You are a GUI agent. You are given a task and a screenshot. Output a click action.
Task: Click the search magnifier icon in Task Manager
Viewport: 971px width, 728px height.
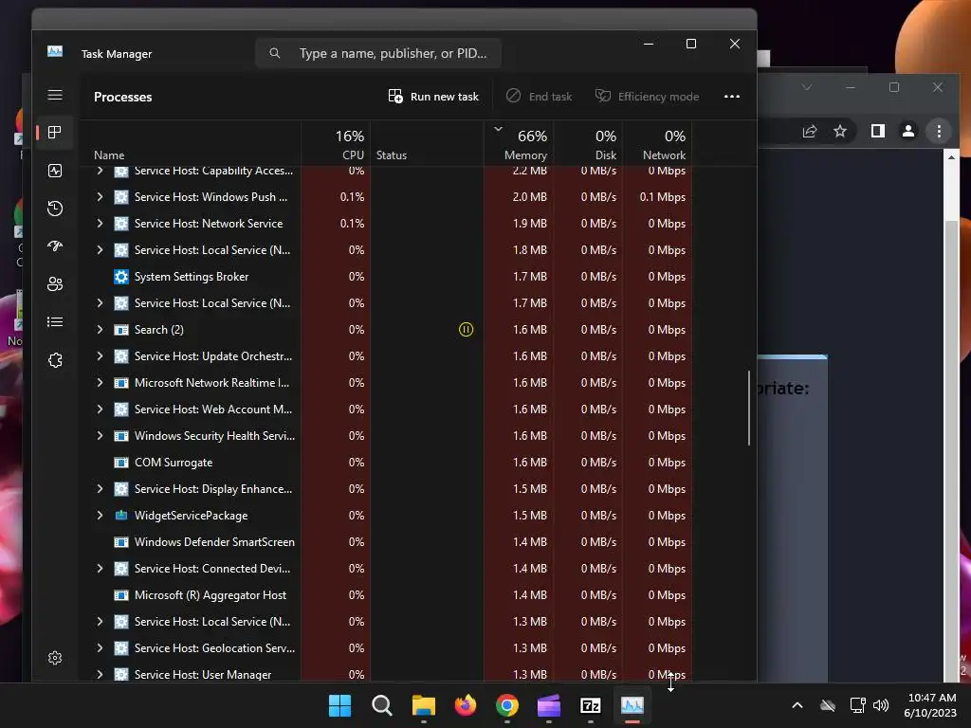pyautogui.click(x=274, y=53)
